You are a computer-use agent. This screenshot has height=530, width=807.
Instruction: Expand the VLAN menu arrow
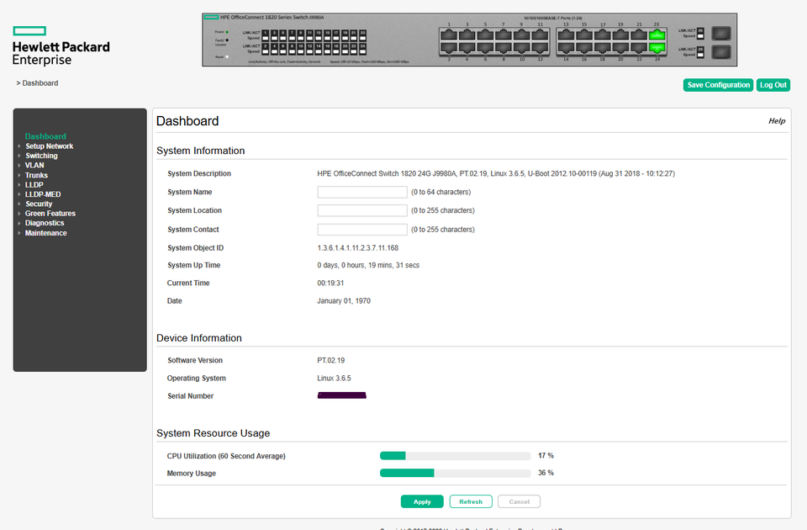pos(19,166)
